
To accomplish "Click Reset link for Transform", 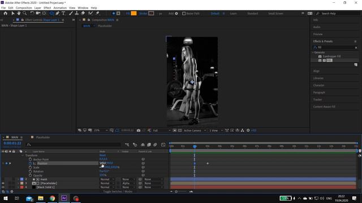I will click(x=102, y=156).
